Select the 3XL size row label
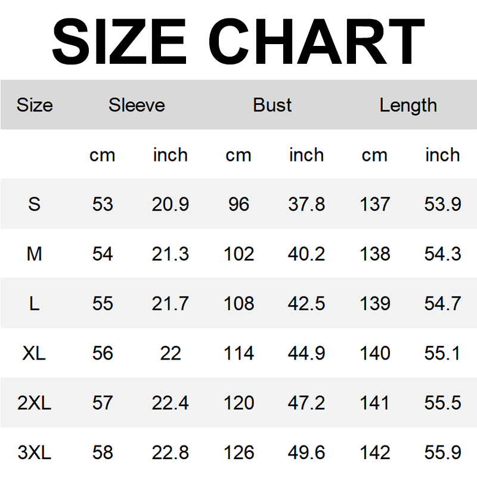This screenshot has height=477, width=477. 35,452
